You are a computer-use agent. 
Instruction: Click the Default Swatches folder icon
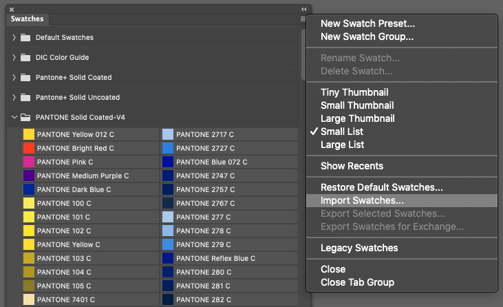25,37
